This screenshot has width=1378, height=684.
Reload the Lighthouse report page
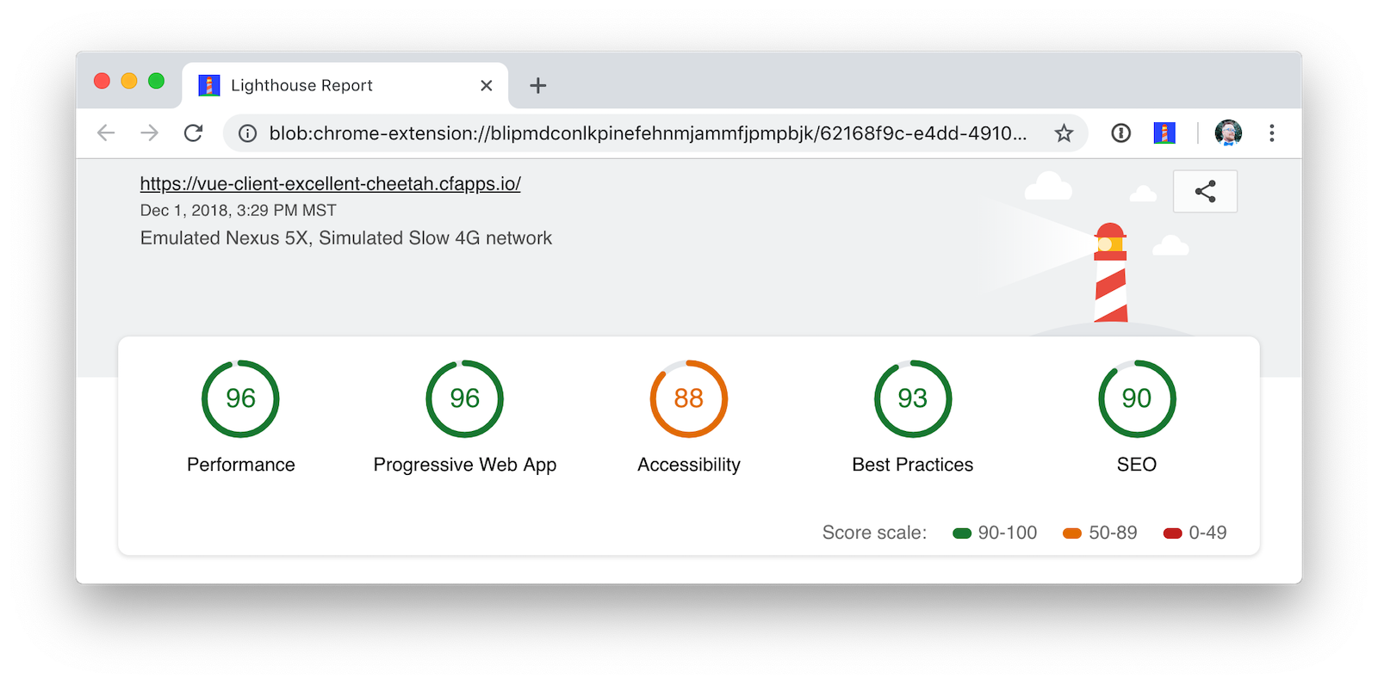coord(194,133)
